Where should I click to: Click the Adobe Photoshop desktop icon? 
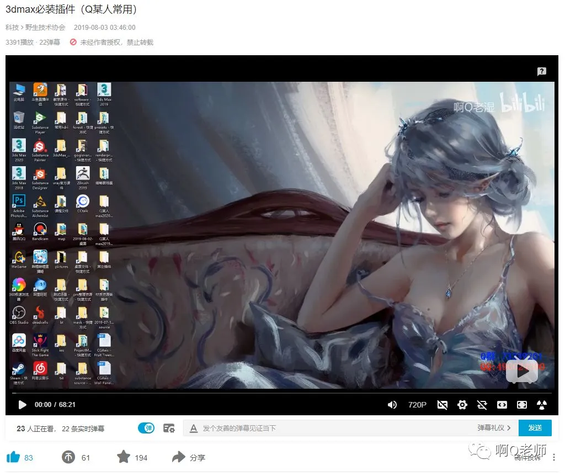[19, 205]
